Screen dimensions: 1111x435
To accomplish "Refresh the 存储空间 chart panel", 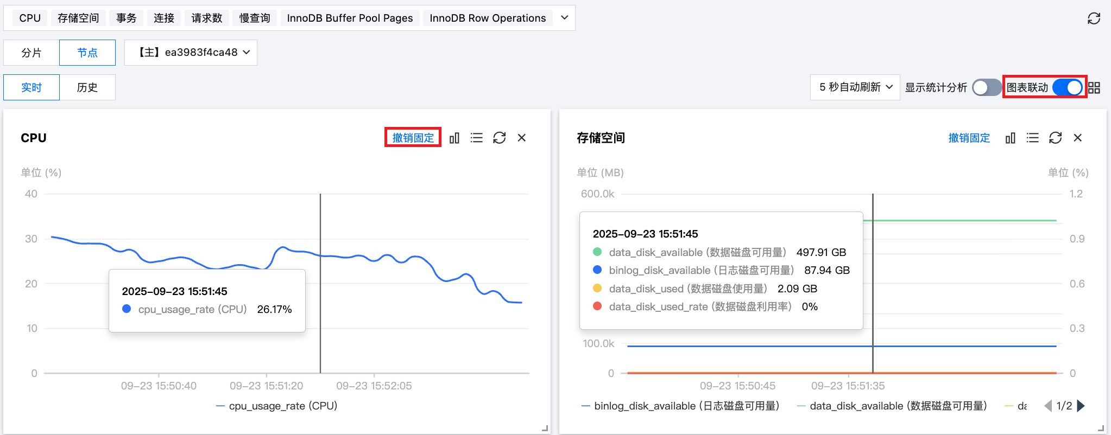I will [1055, 138].
